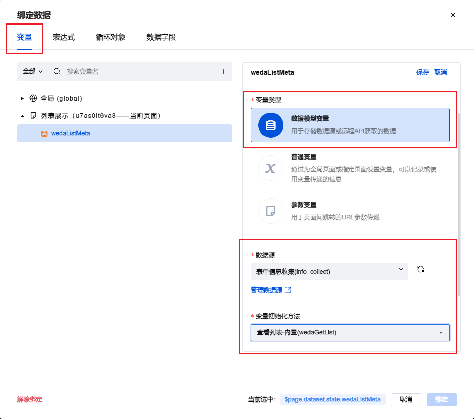Click 解除绑定 to unbind data
This screenshot has width=474, height=419.
point(29,399)
